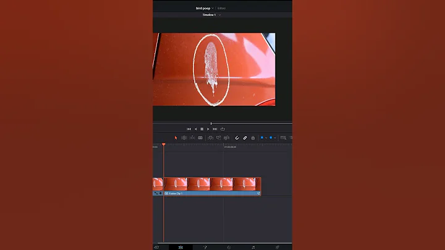Viewport: 445px width, 250px height.
Task: Switch to the Color page tab
Action: 229,248
